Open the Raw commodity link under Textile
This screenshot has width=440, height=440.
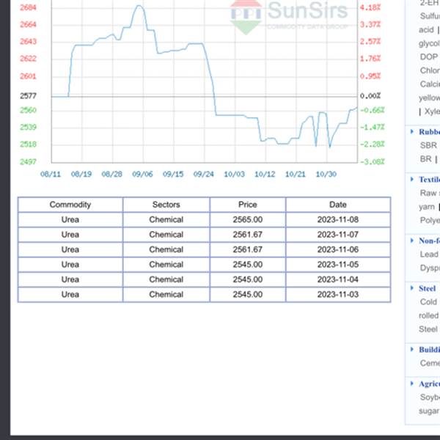[428, 193]
